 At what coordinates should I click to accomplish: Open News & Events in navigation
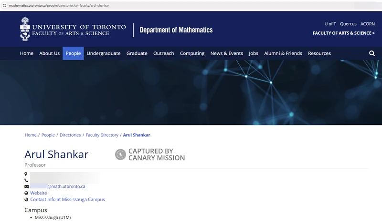coord(226,53)
